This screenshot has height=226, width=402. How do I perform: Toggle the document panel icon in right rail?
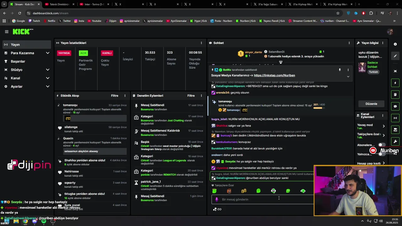395,95
